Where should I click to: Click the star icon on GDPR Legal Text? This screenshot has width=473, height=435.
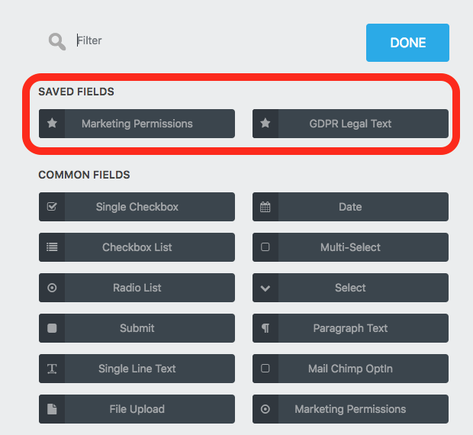point(265,124)
